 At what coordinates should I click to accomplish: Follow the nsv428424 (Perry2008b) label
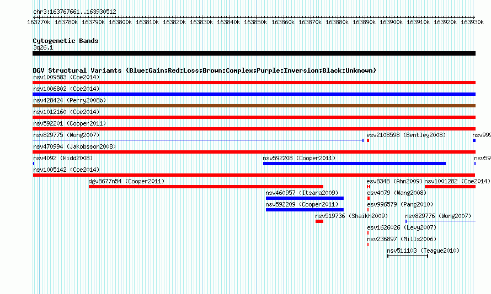tap(70, 100)
